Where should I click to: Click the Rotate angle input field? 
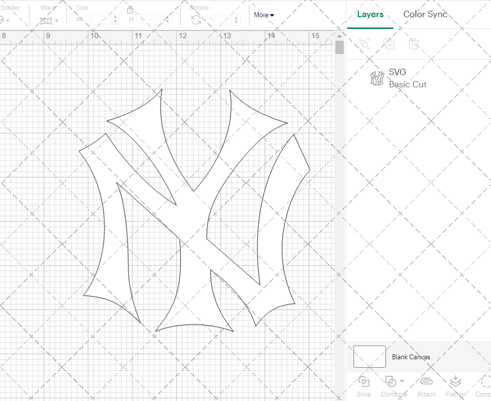pos(219,20)
